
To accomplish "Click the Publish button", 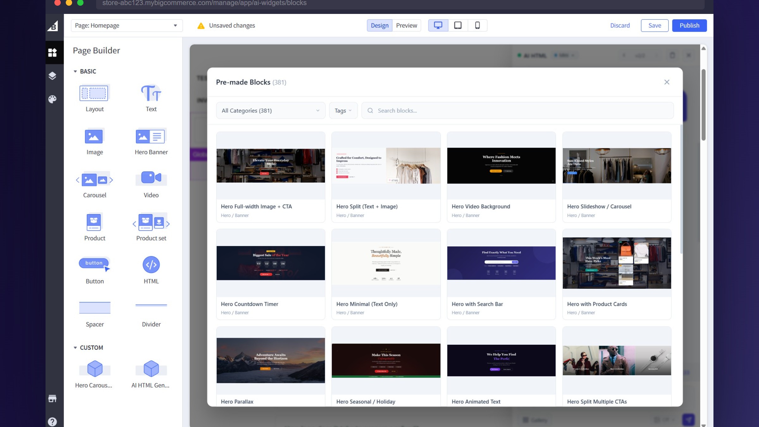I will 689,25.
